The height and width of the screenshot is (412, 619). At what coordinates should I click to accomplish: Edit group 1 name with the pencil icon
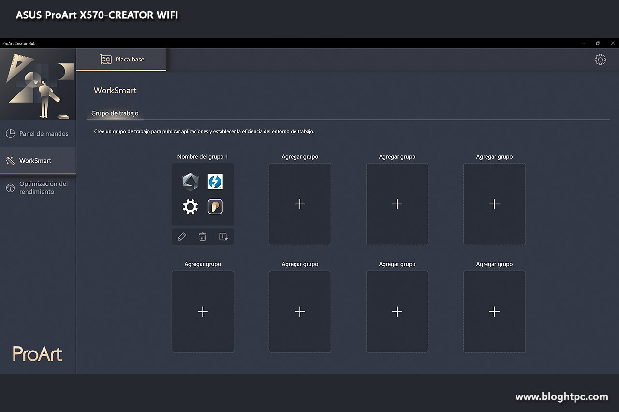click(182, 236)
